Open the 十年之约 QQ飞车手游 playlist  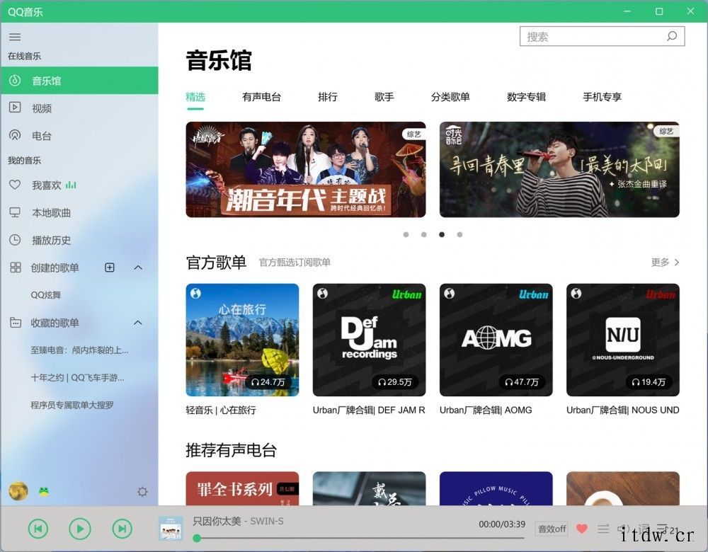pos(77,377)
